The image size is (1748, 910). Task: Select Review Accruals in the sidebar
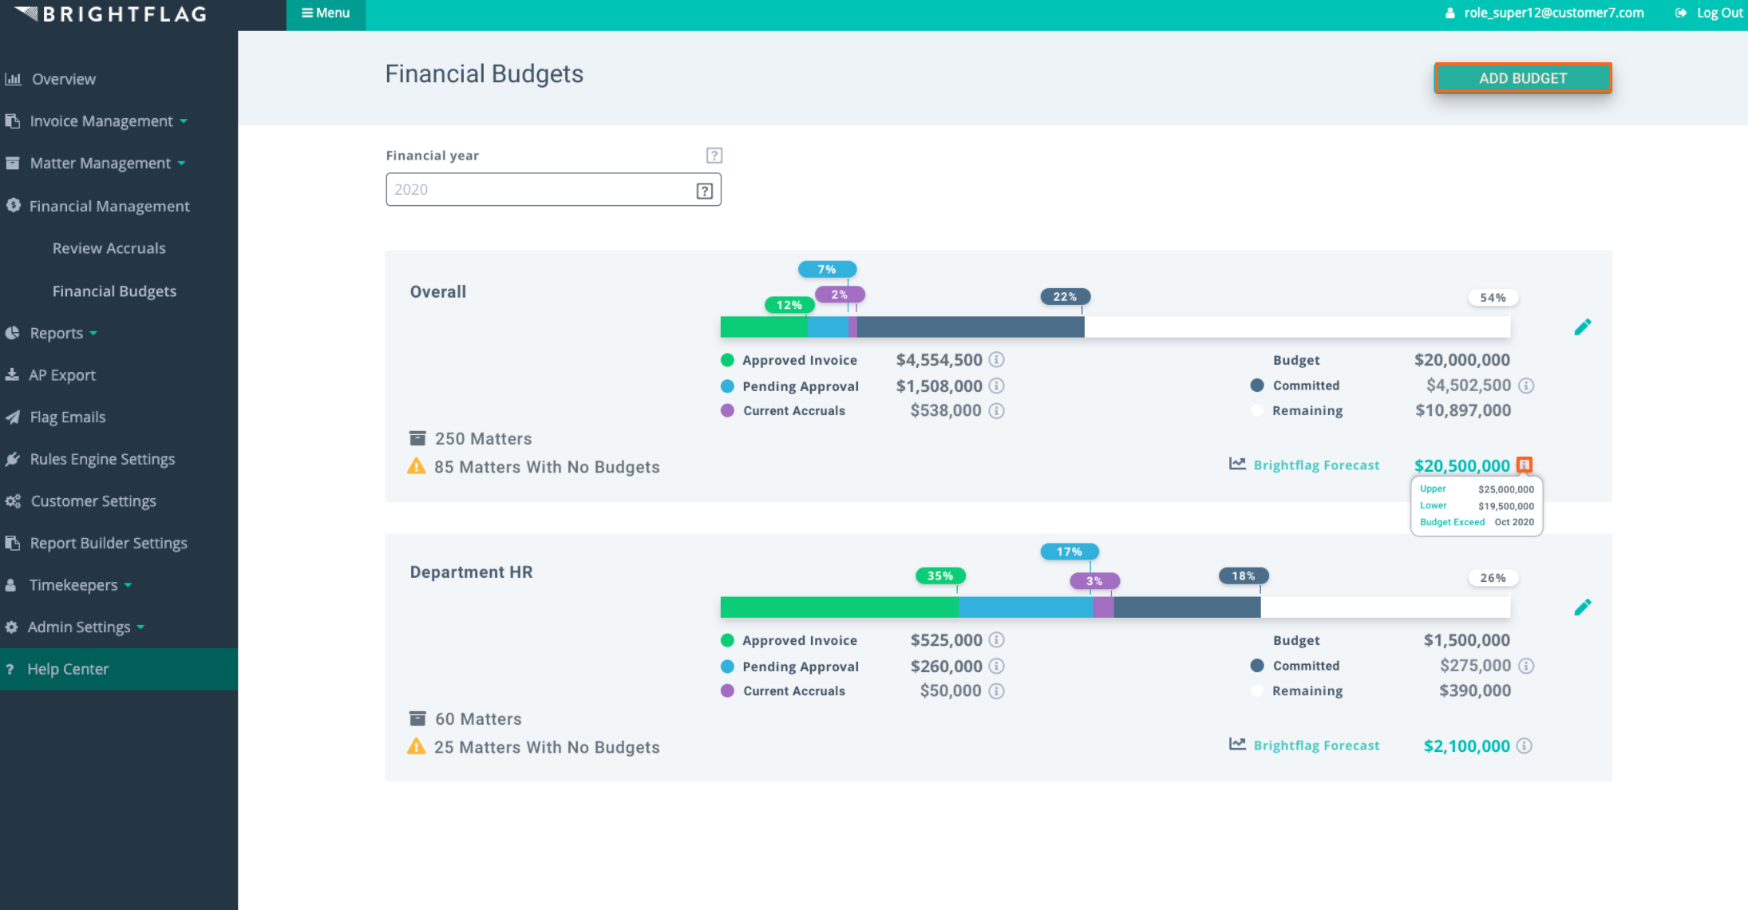(109, 247)
